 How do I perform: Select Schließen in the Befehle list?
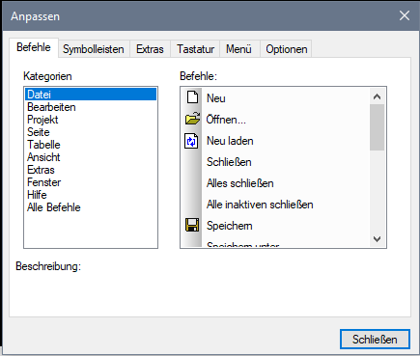point(229,162)
